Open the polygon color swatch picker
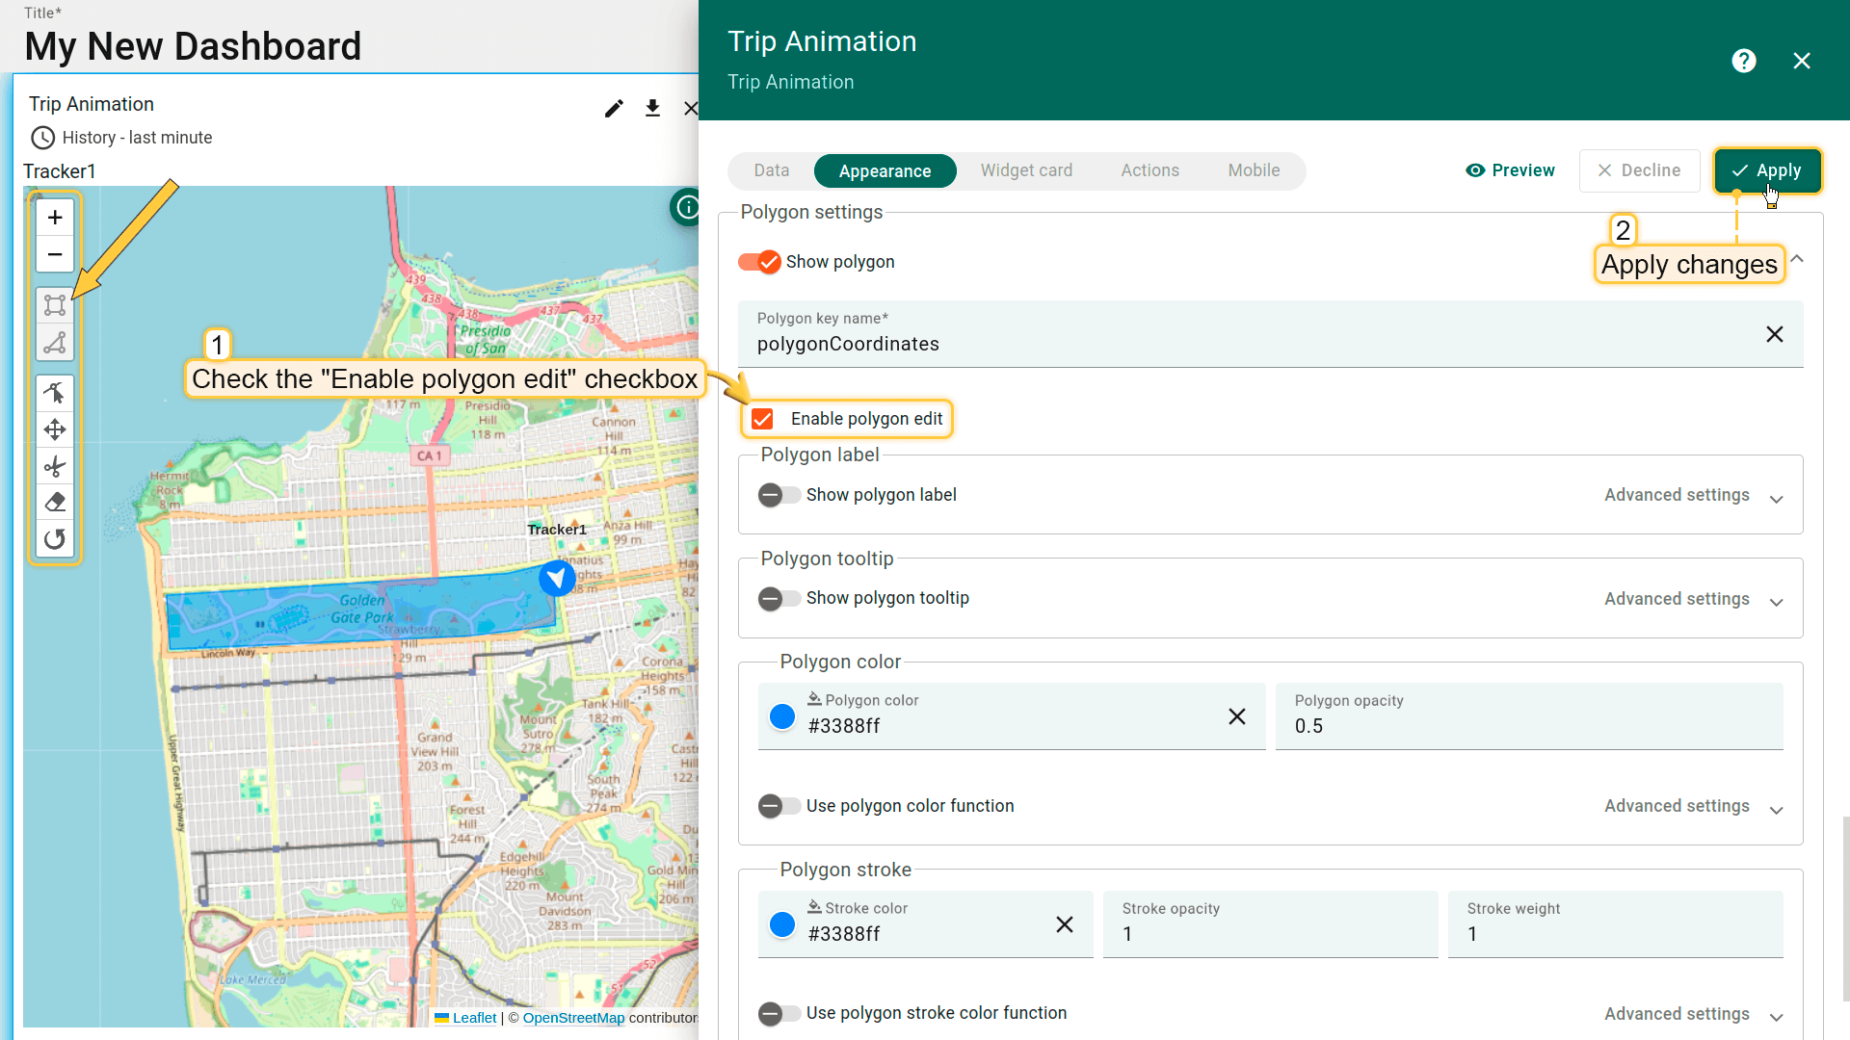The height and width of the screenshot is (1040, 1850). (782, 716)
